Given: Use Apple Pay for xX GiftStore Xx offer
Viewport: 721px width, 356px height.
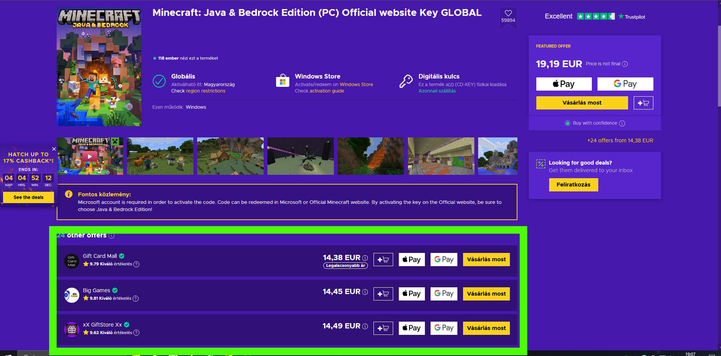Looking at the screenshot, I should (x=412, y=328).
